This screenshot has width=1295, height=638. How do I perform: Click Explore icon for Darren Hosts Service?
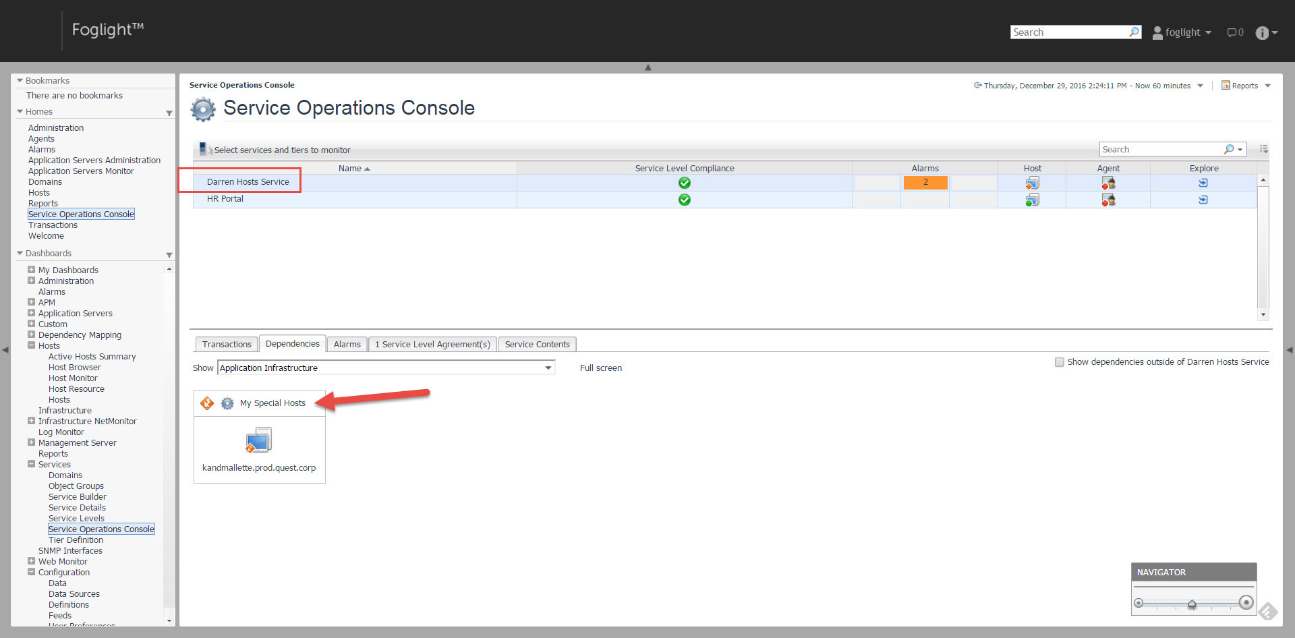(1203, 183)
